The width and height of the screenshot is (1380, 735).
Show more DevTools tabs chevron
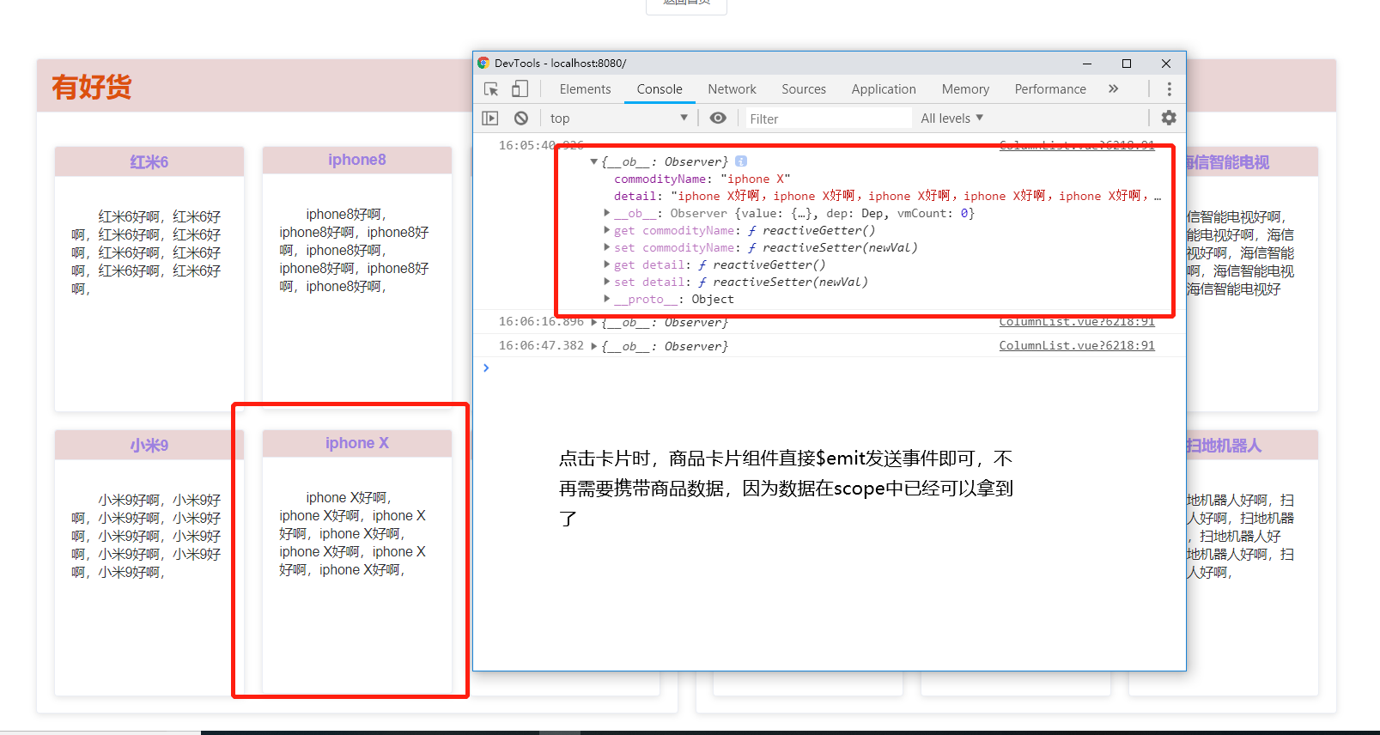tap(1114, 89)
